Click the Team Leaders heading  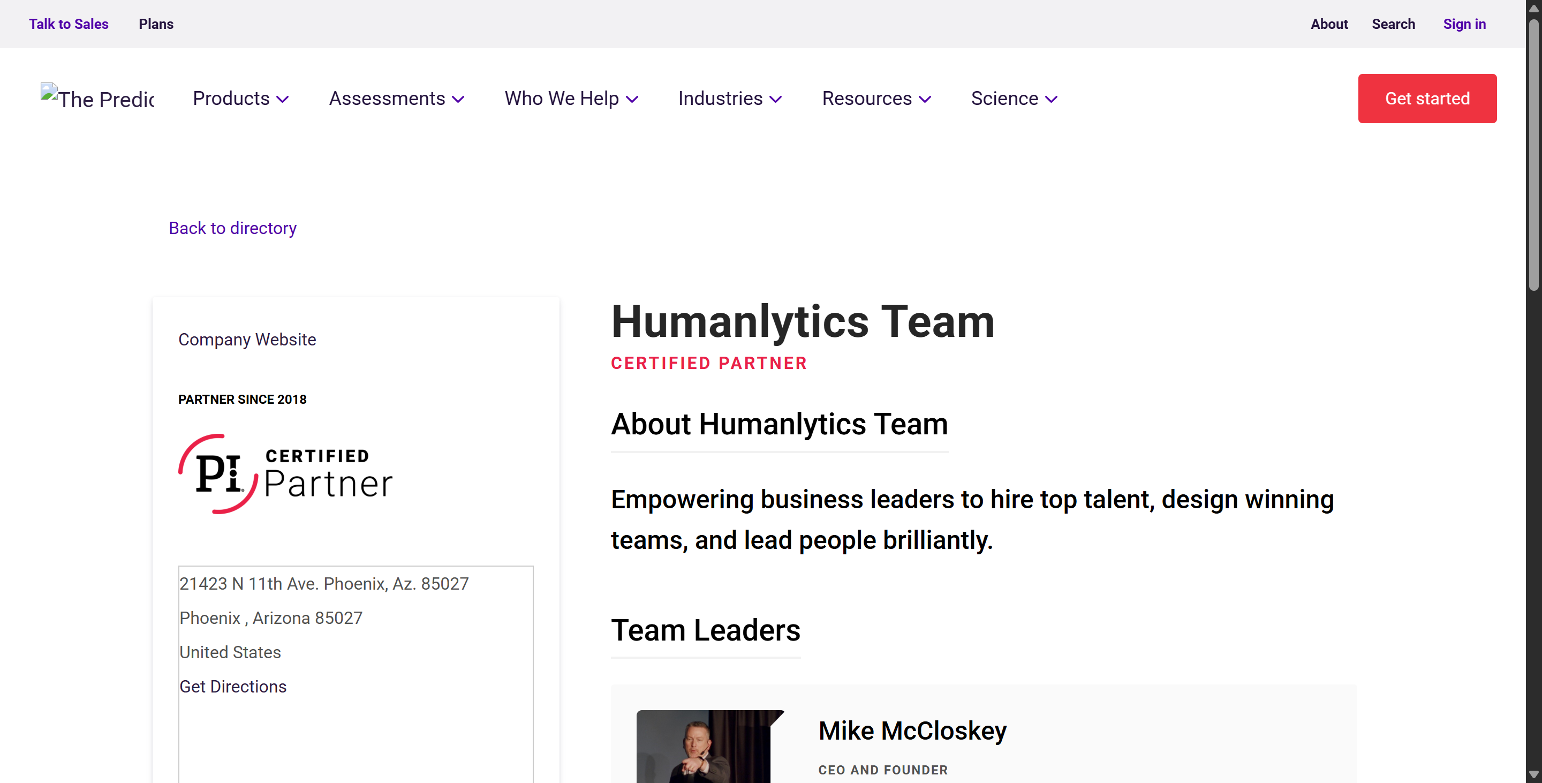click(705, 630)
